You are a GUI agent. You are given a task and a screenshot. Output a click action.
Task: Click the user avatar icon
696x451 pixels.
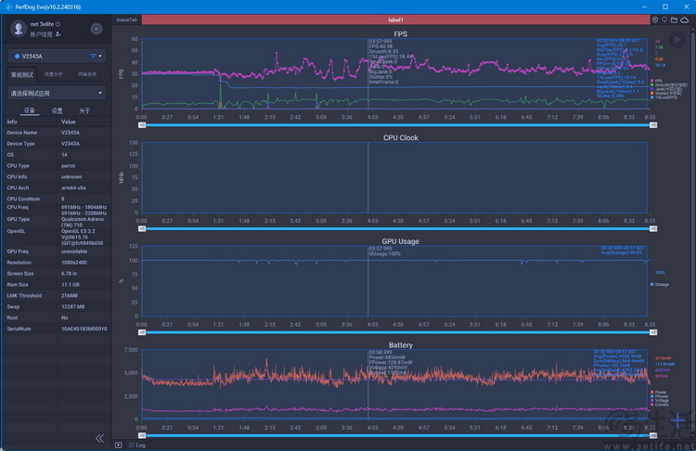pos(19,29)
